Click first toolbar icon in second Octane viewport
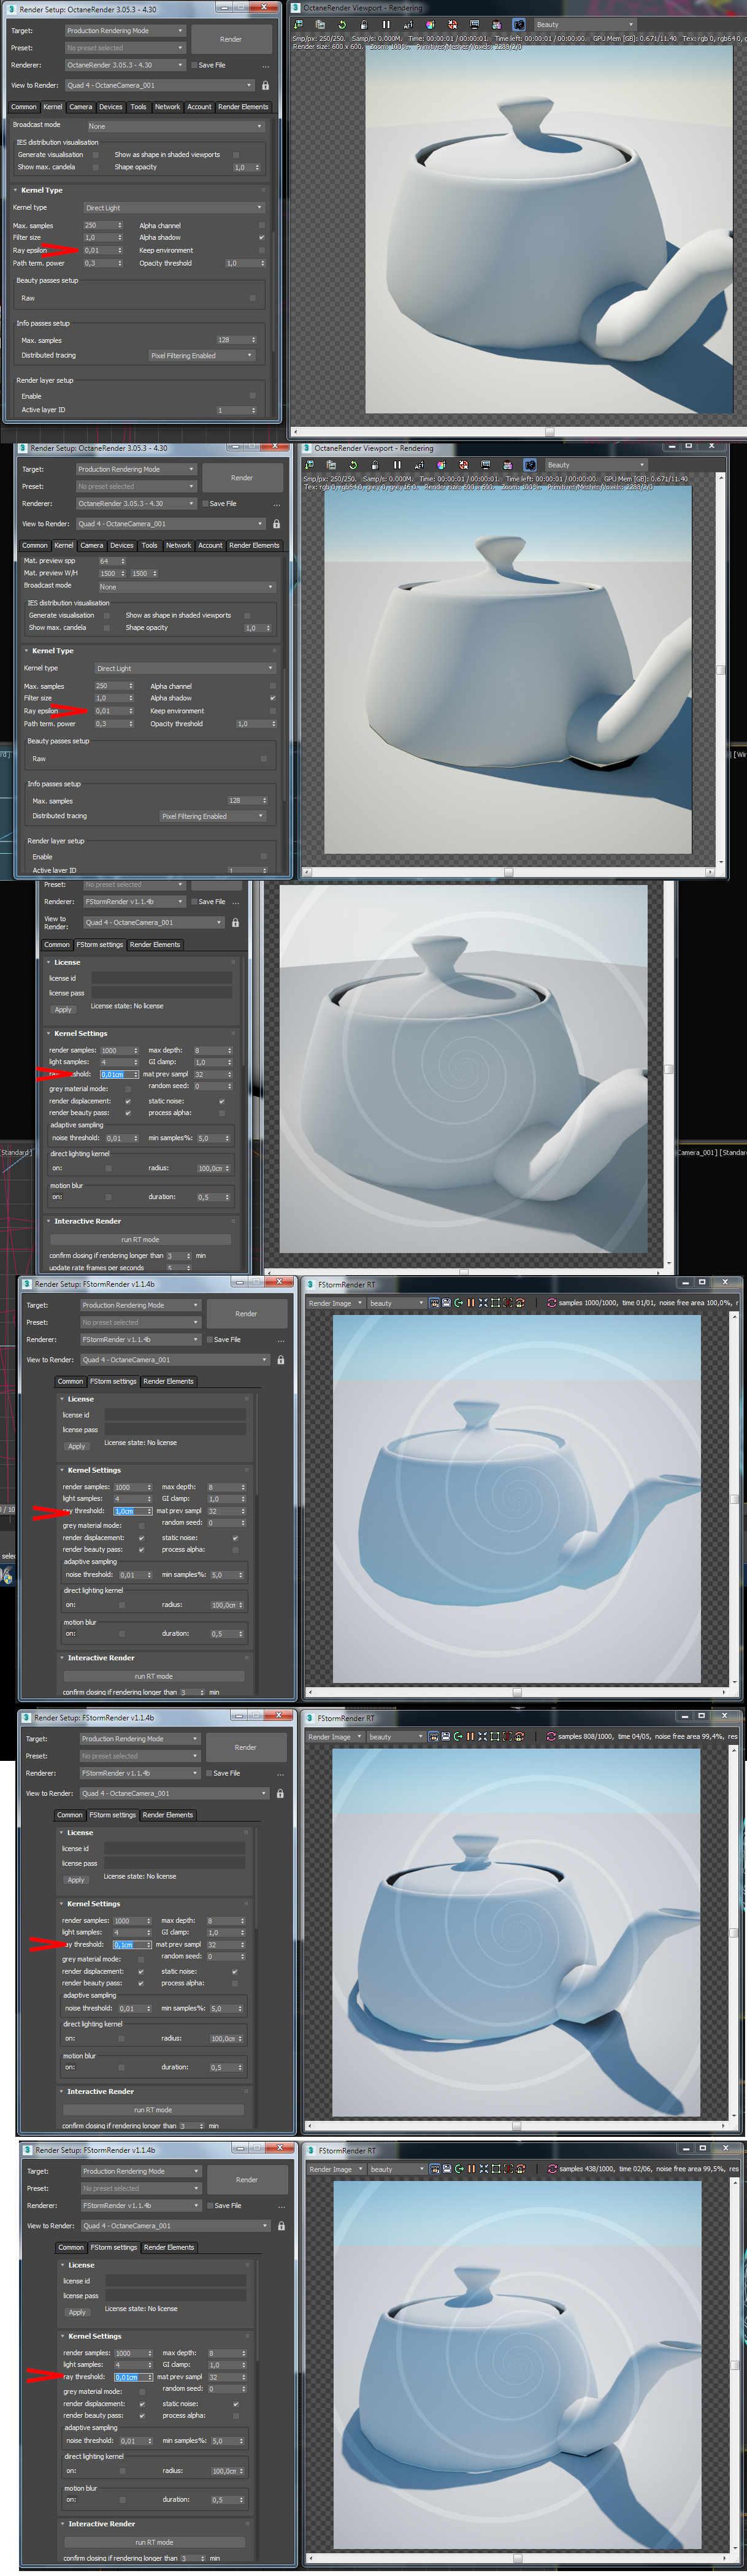The height and width of the screenshot is (2576, 747). 309,464
